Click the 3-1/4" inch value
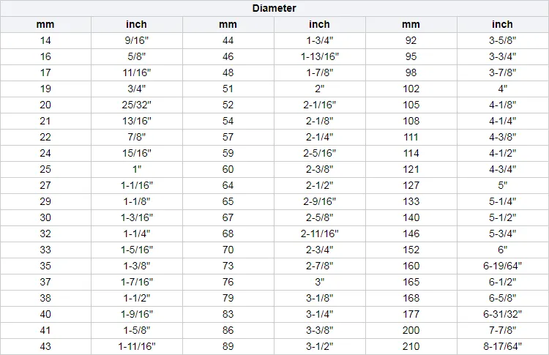Screen dimensions: 549x355 [320, 315]
